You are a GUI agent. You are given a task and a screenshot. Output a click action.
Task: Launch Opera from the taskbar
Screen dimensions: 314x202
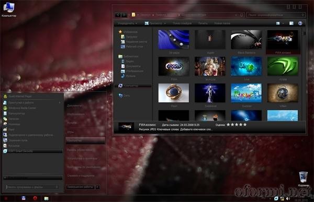pyautogui.click(x=35, y=198)
